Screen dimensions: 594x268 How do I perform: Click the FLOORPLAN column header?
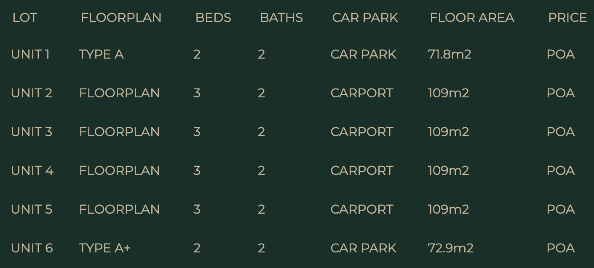(x=121, y=18)
